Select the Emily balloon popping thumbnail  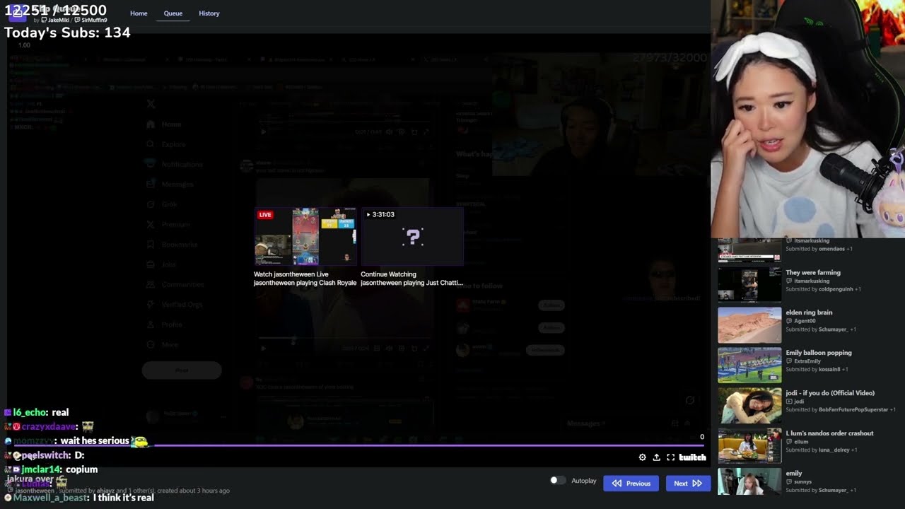tap(749, 365)
